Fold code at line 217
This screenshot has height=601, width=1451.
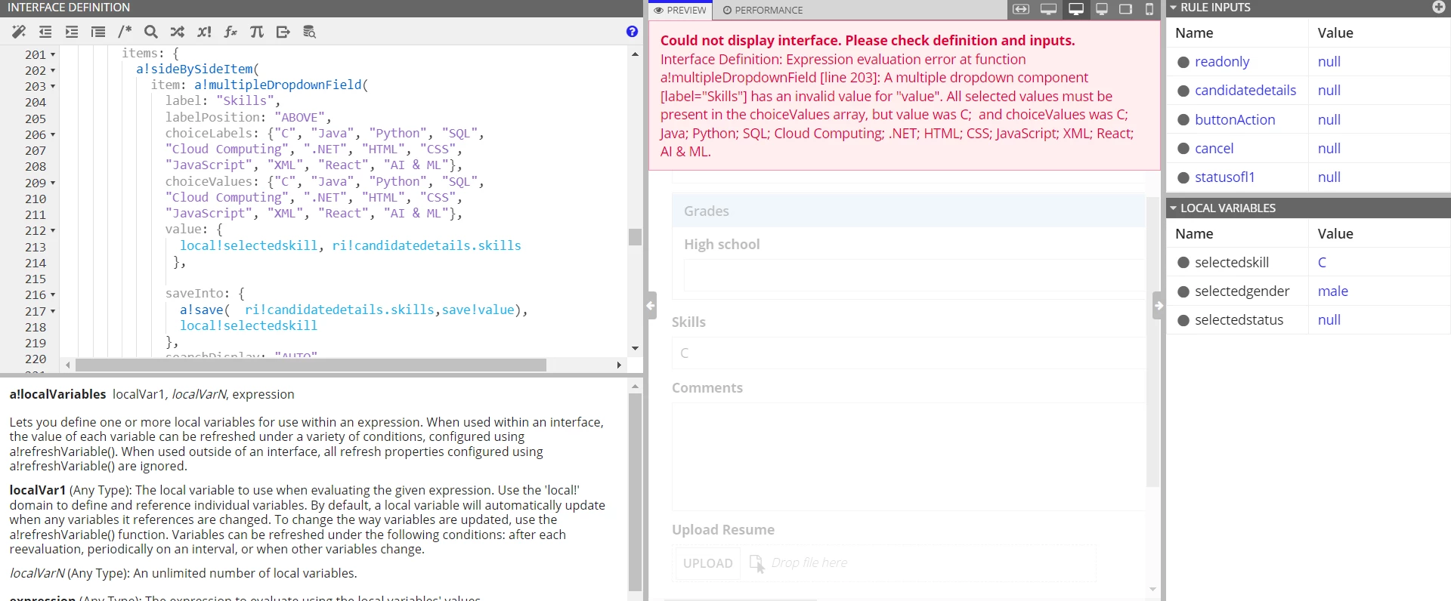[53, 311]
